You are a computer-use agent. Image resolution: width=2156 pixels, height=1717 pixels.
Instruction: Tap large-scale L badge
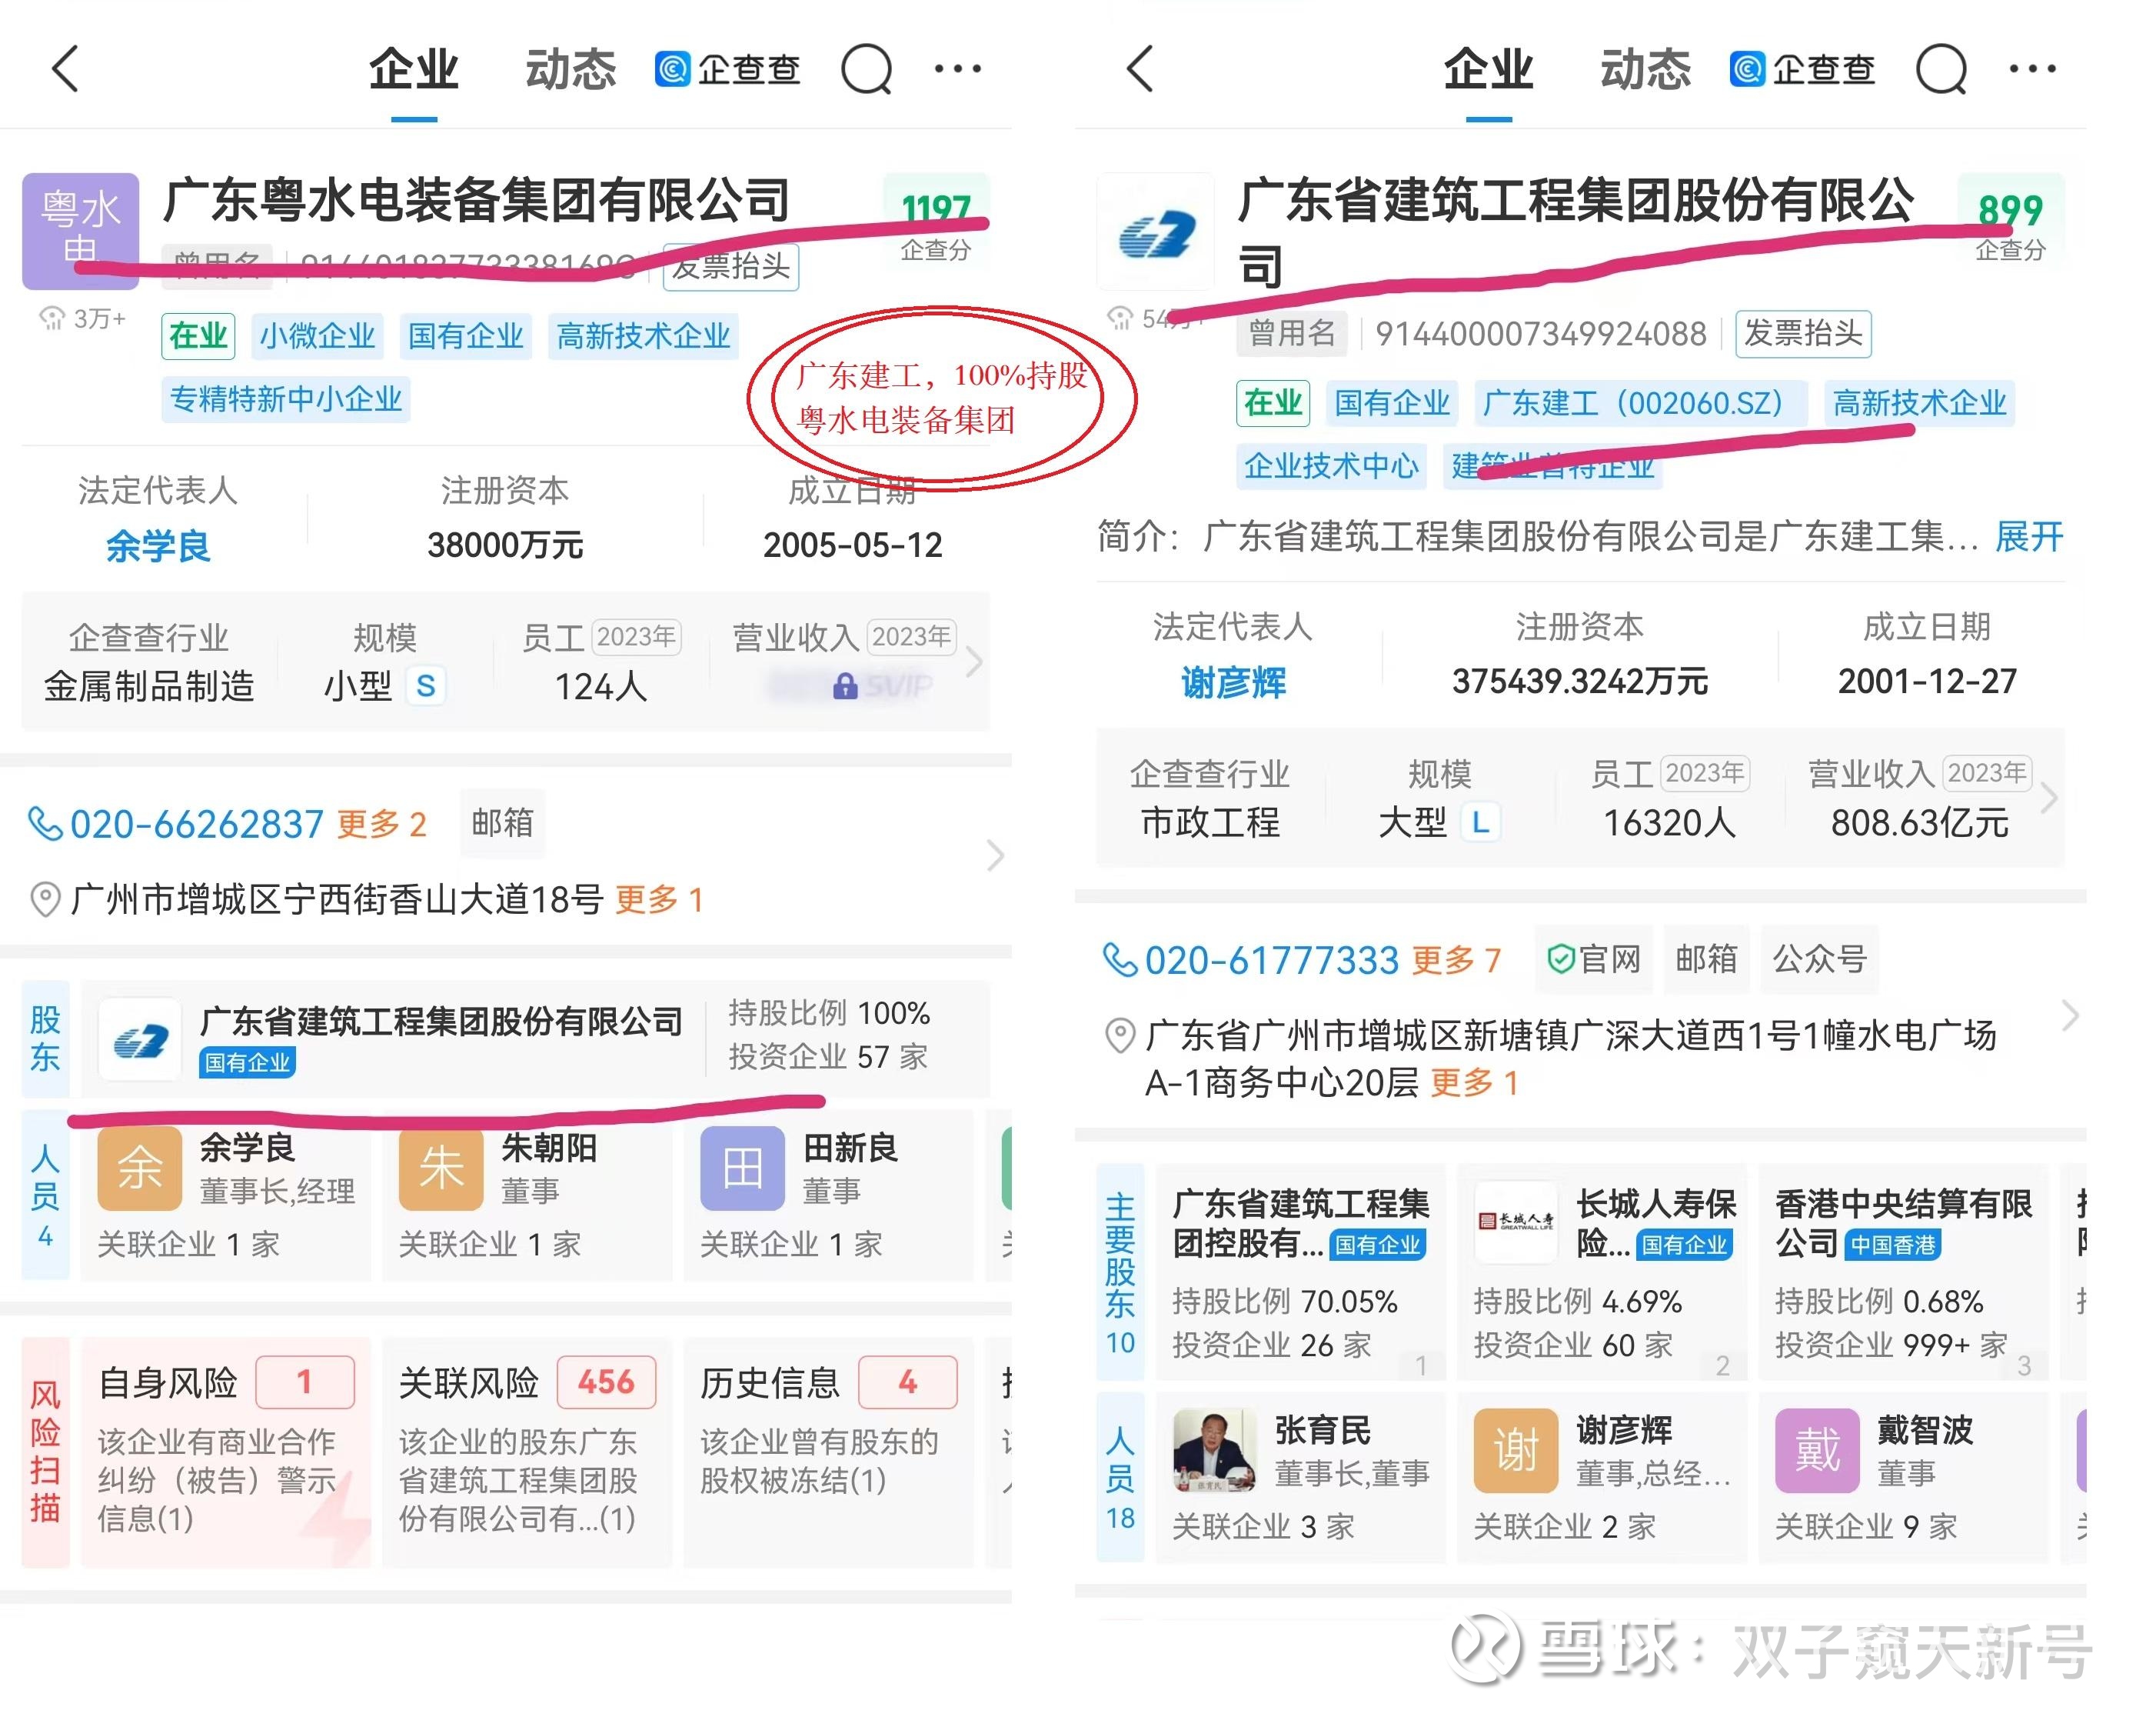pos(1481,822)
